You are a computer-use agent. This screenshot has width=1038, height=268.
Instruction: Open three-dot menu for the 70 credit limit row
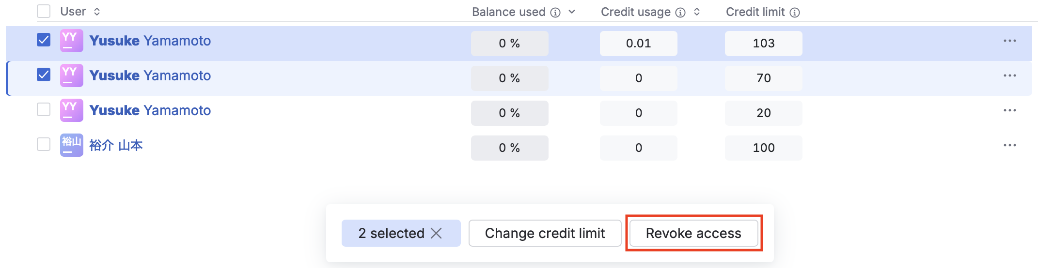tap(1010, 75)
